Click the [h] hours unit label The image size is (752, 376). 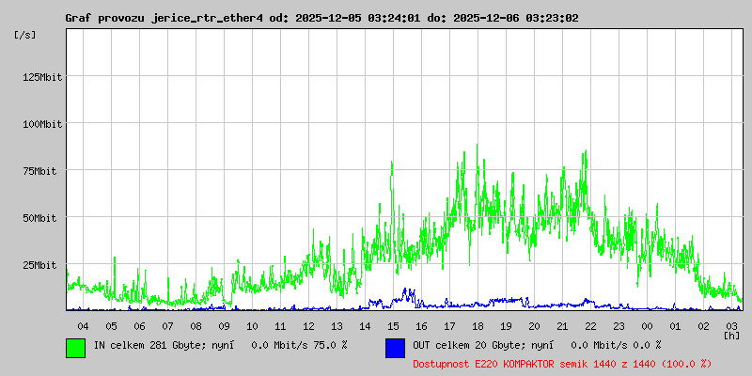point(732,335)
